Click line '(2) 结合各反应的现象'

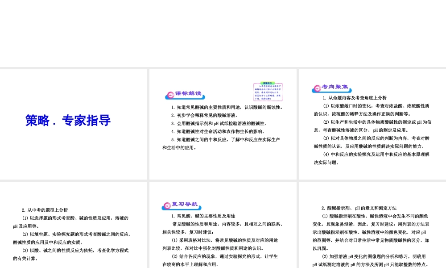[x=225, y=256]
